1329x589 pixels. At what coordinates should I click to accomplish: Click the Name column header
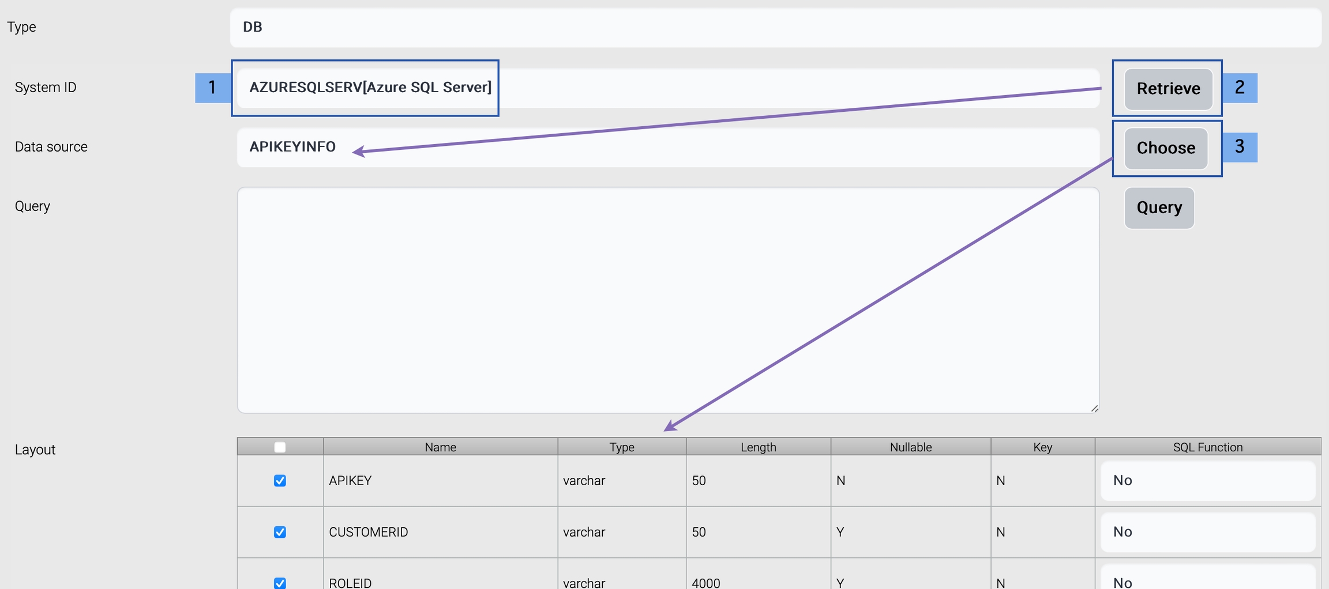440,447
